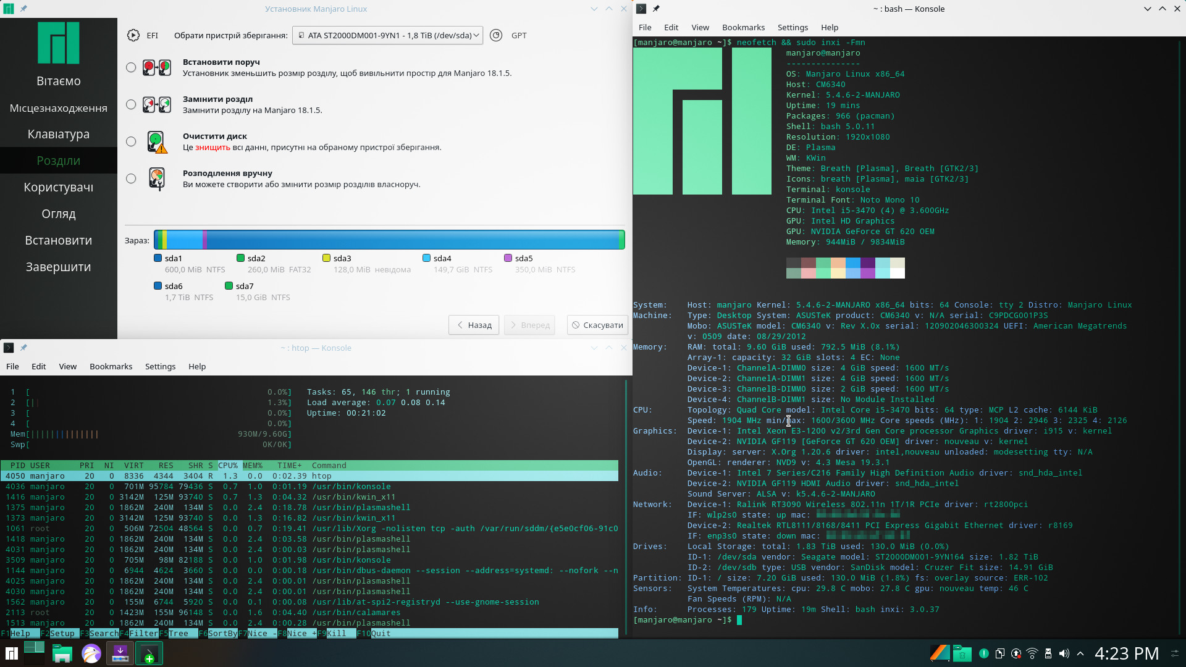This screenshot has height=667, width=1186.
Task: Open the Falkon browser taskbar icon
Action: 91,653
